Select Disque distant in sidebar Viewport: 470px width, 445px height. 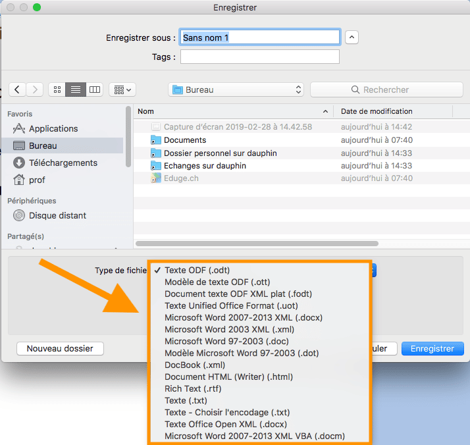57,215
